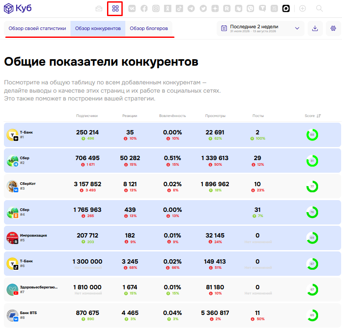
Task: Click views value 1 339 613
Action: point(215,158)
